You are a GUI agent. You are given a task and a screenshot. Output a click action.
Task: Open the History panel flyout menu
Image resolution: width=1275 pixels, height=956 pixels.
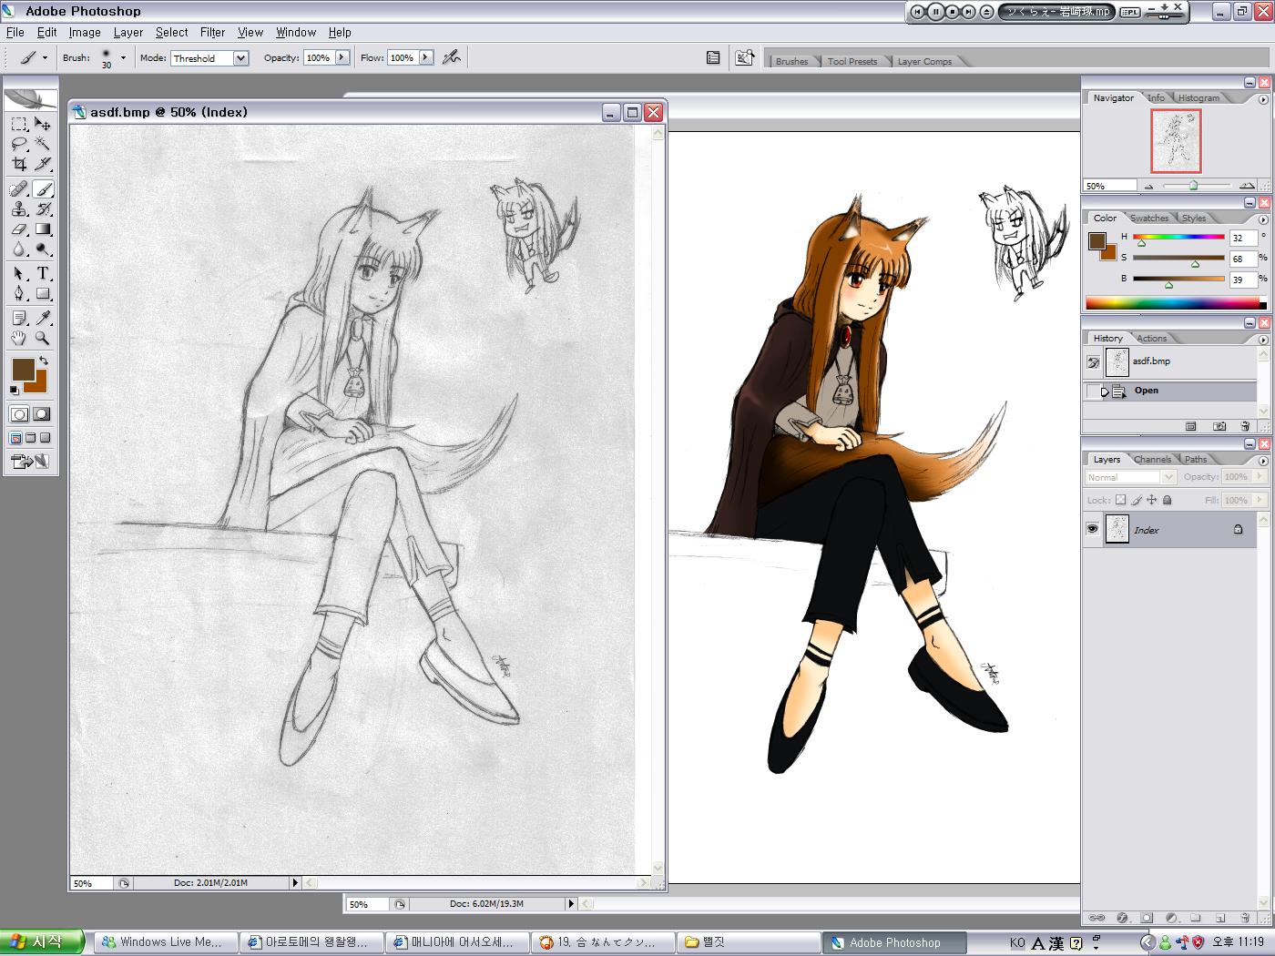(1263, 339)
